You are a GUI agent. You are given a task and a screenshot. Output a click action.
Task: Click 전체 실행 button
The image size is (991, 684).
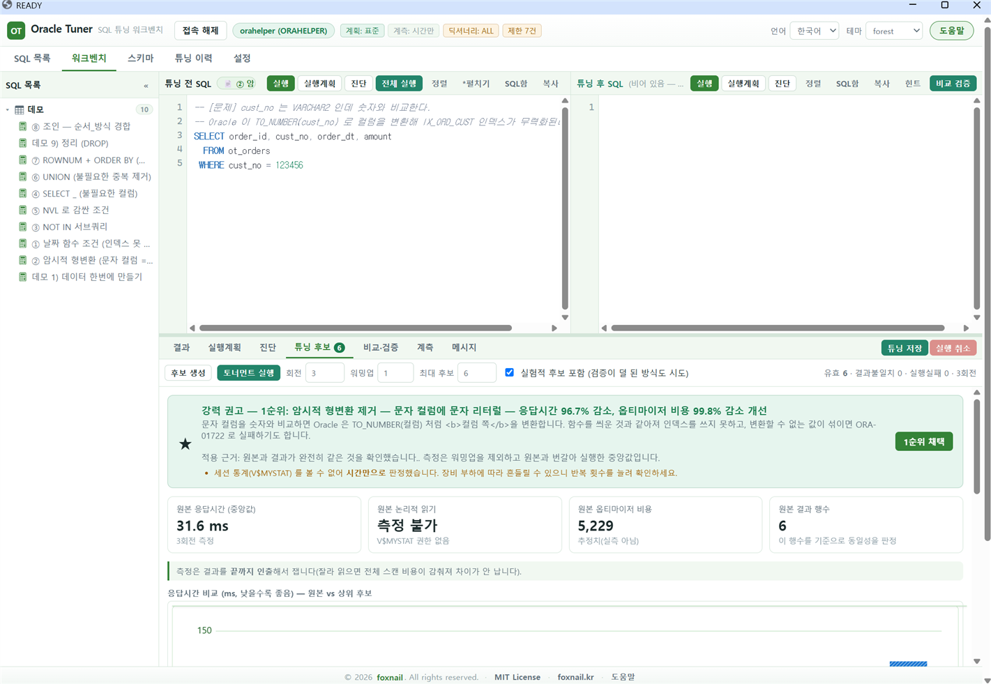tap(399, 84)
